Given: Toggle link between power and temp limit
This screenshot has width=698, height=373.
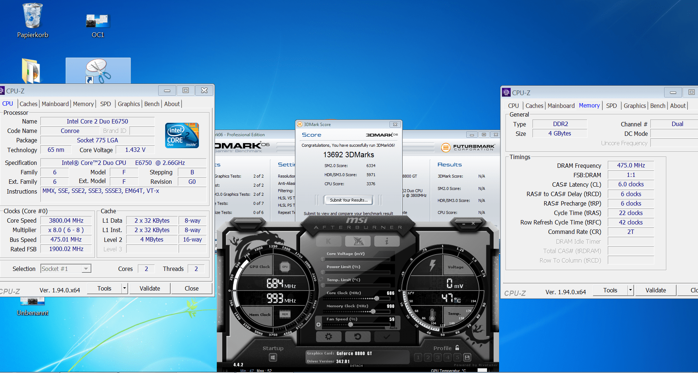Looking at the screenshot, I should (321, 279).
